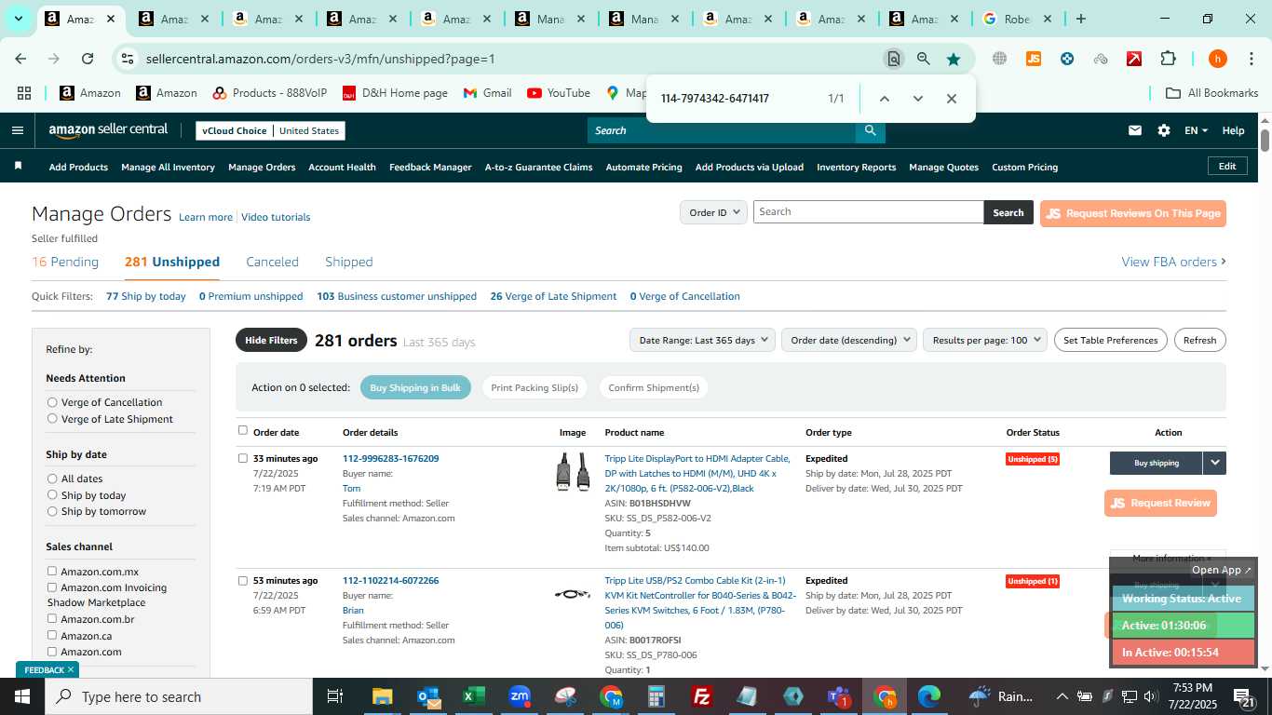The width and height of the screenshot is (1272, 715).
Task: Open FileZilla from the taskbar
Action: [702, 696]
